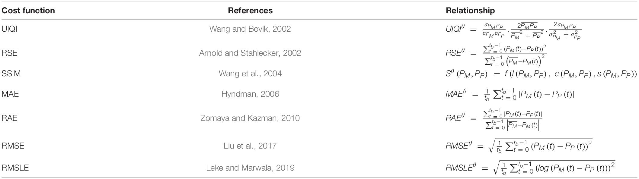This screenshot has width=639, height=179.
Task: Open the Liu et al., 2017 reference
Action: [250, 146]
